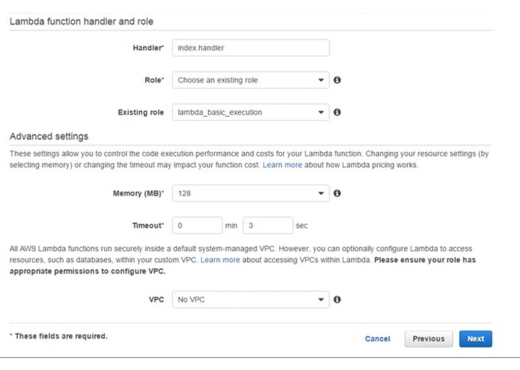Open Learn more link about accessing VPCs
520x370 pixels.
220,260
